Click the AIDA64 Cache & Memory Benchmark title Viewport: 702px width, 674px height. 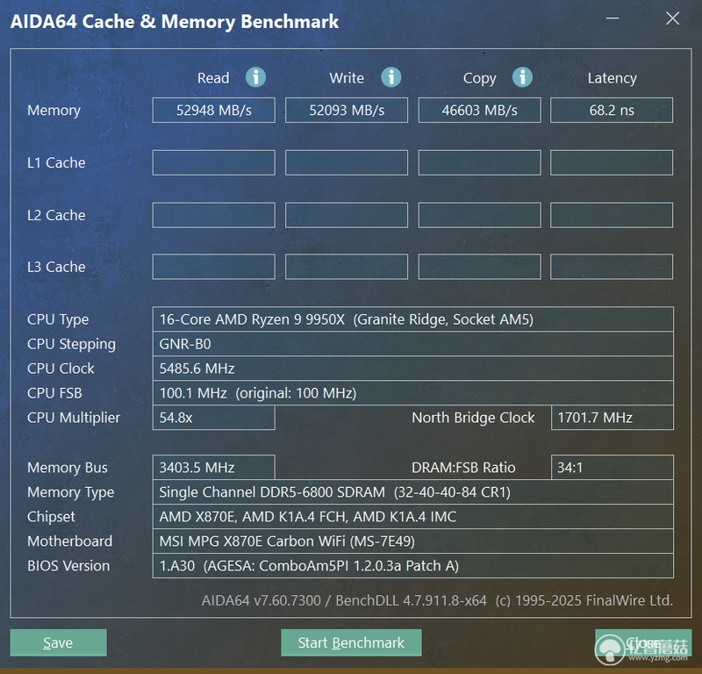(x=174, y=22)
